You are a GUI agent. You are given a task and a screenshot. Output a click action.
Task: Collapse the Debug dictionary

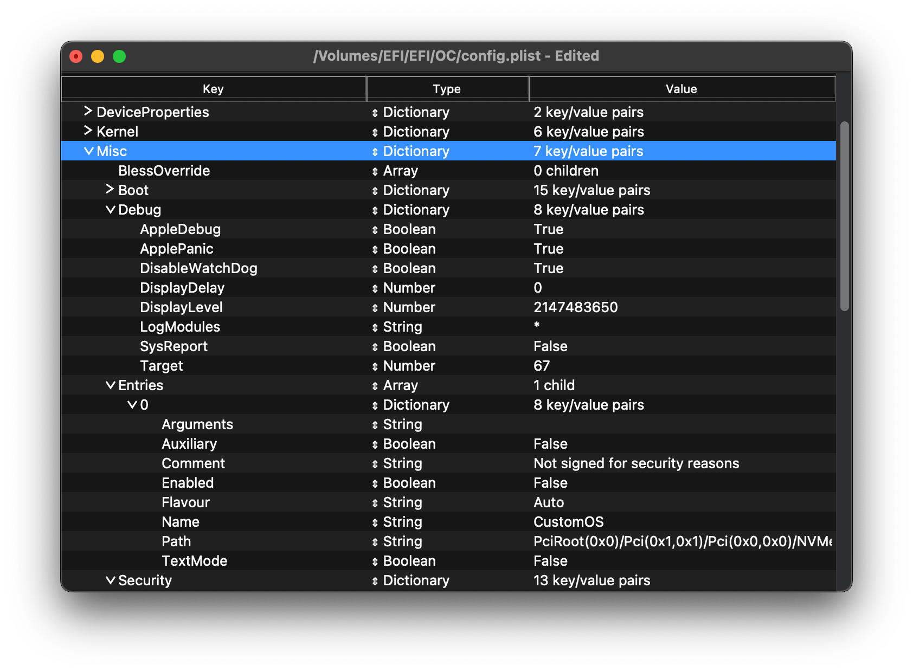tap(110, 210)
